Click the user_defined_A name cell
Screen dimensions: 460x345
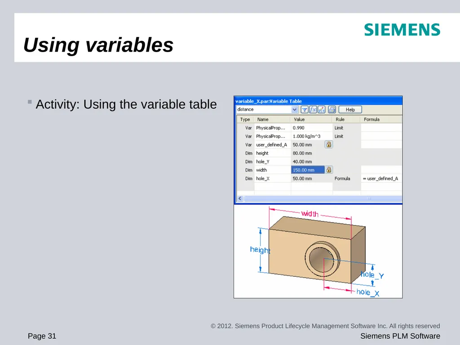pos(273,145)
